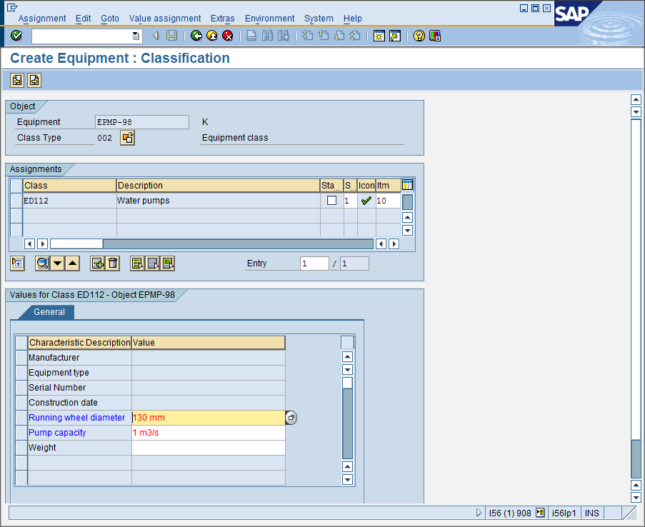Click the Find class icon below Assignments
This screenshot has height=527, width=645.
tap(42, 263)
